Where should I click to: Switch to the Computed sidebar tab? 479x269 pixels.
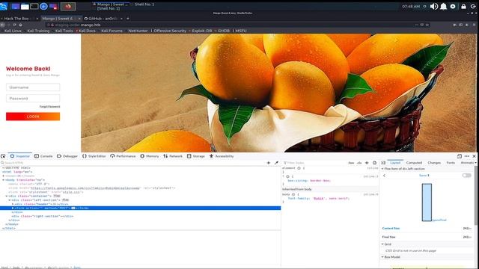[414, 163]
